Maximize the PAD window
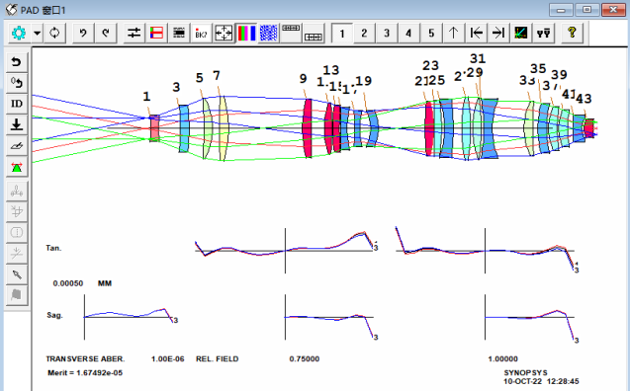Viewport: 630px width, 391px height. pyautogui.click(x=587, y=10)
